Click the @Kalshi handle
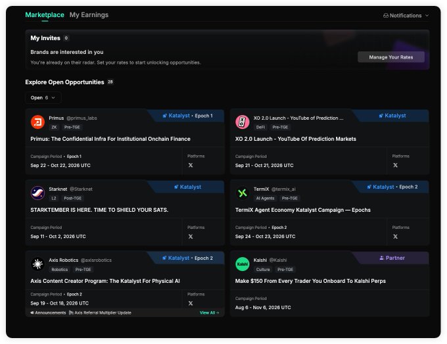The height and width of the screenshot is (344, 447). coord(278,260)
